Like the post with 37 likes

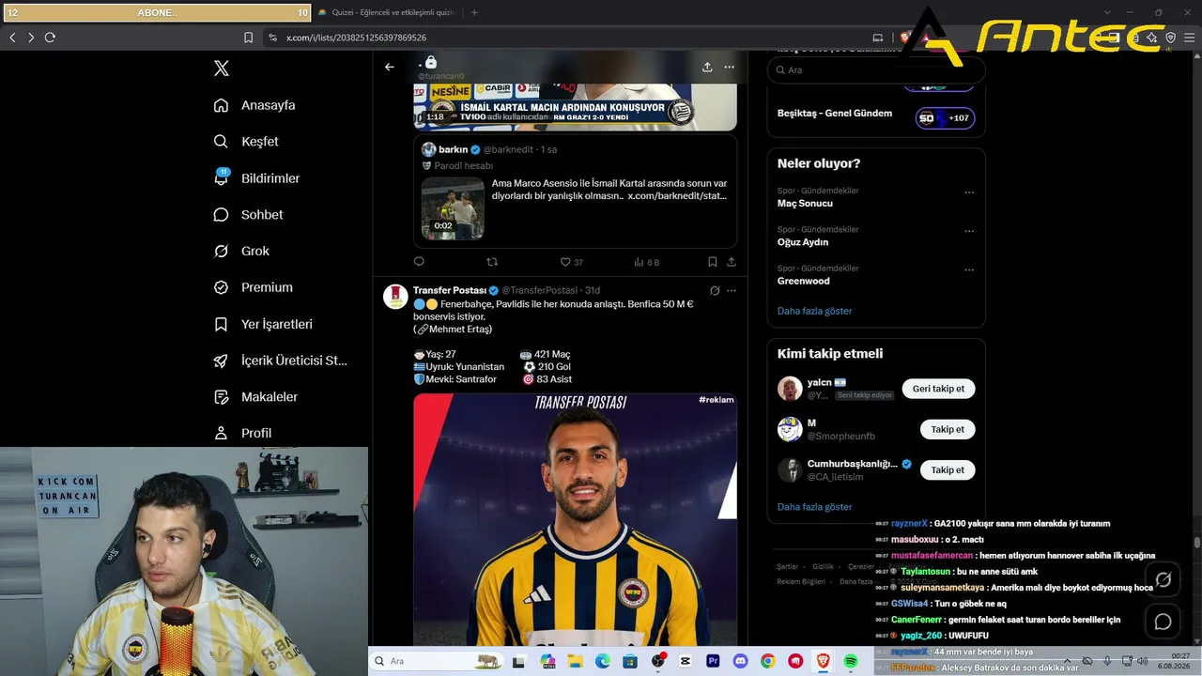[572, 263]
